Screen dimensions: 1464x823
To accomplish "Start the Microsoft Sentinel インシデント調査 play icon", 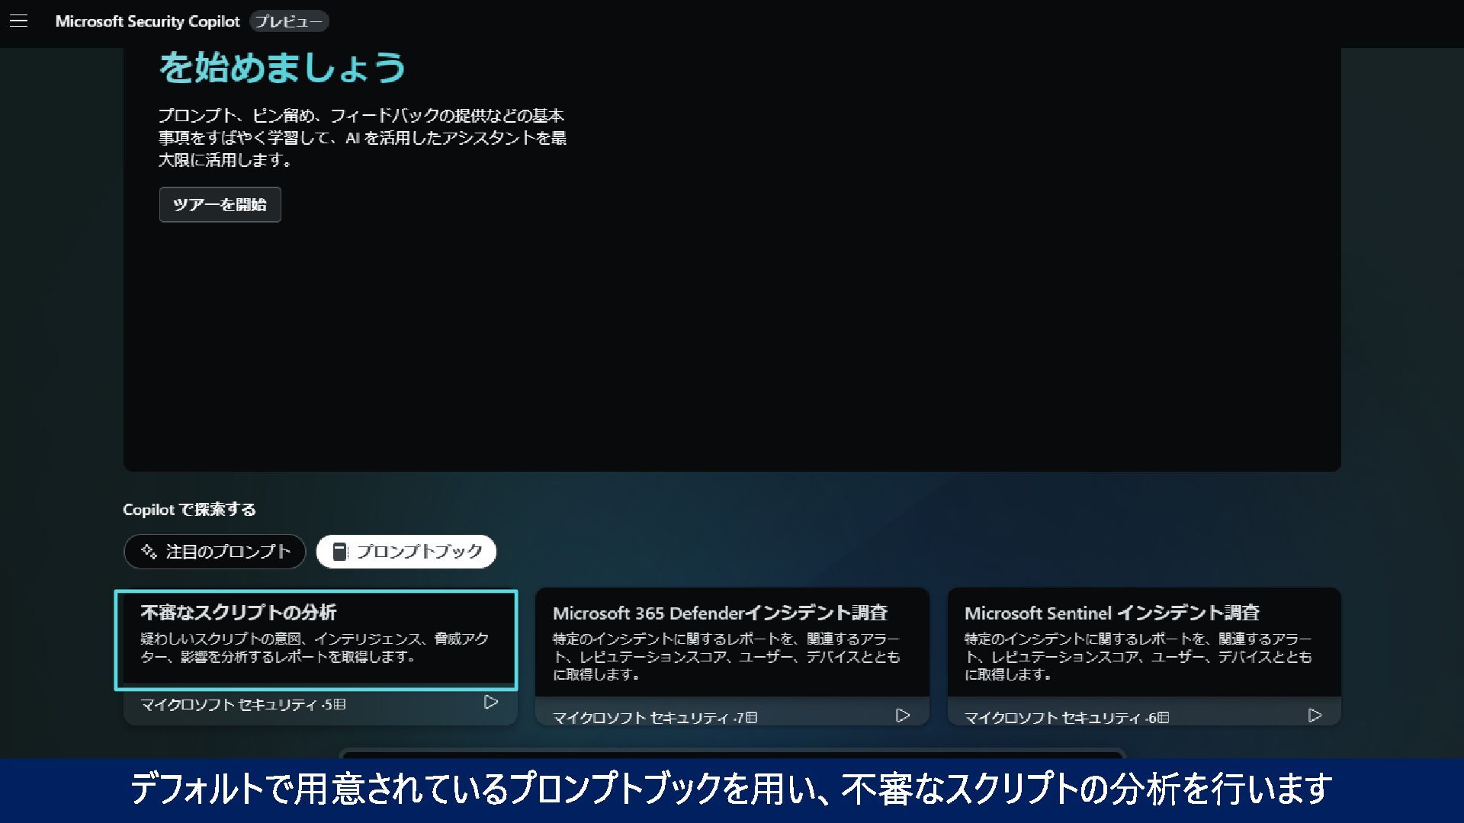I will (1315, 716).
